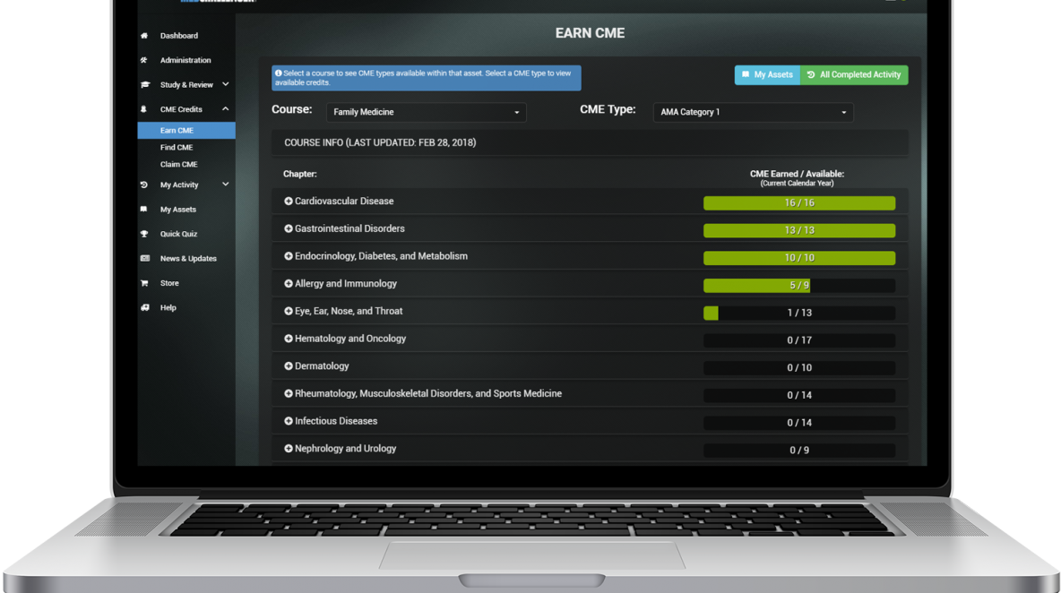1061x593 pixels.
Task: Collapse the CME Credits submenu chevron
Action: click(225, 109)
